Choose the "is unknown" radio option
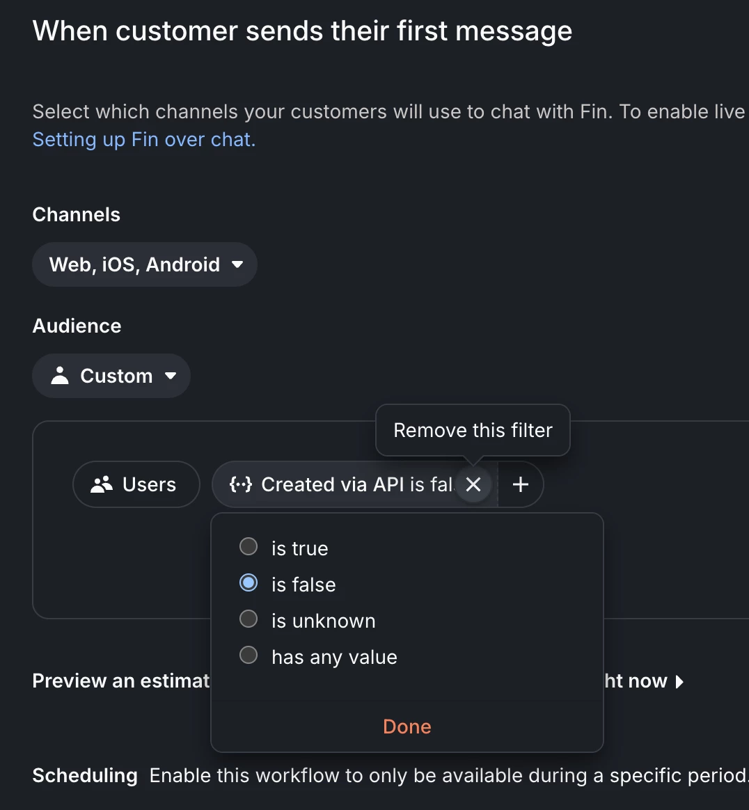The width and height of the screenshot is (749, 810). [249, 619]
